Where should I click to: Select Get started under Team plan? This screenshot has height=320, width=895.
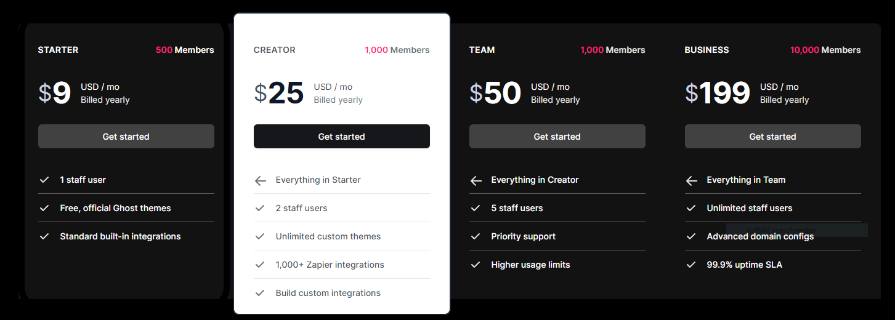click(x=557, y=137)
